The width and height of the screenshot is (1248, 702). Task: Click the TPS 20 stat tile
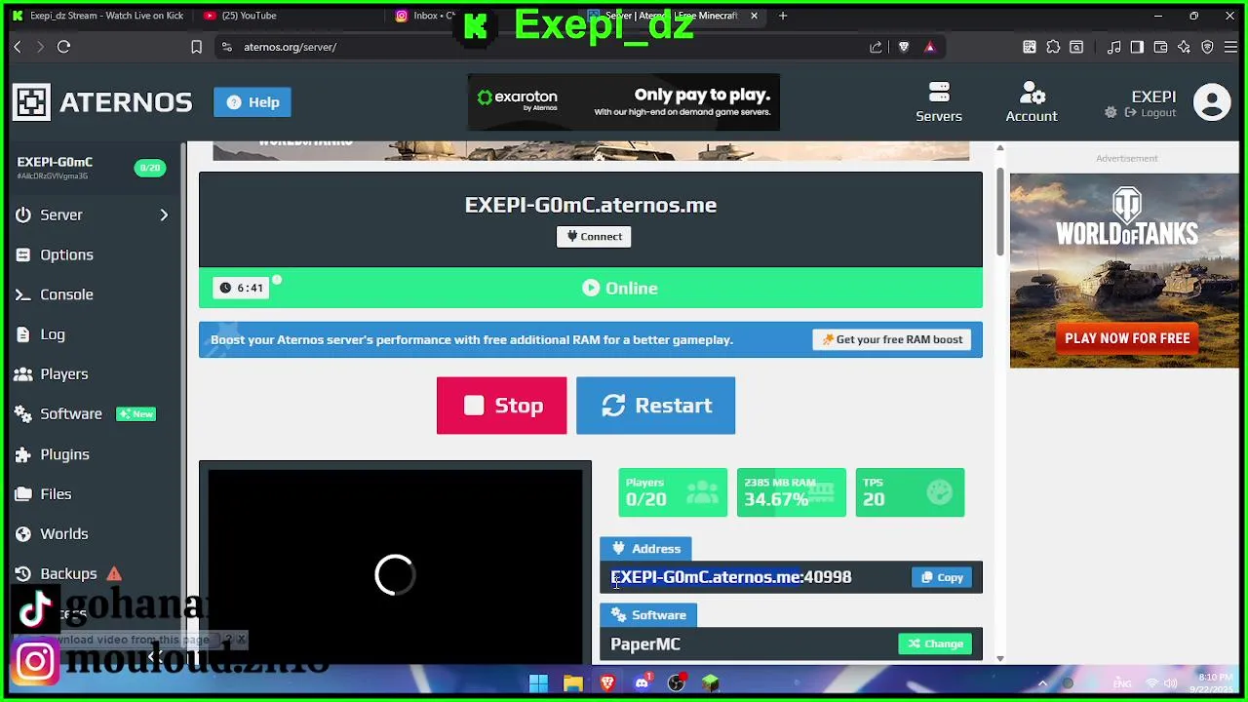coord(910,492)
